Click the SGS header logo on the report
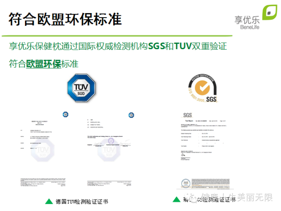 187,115
